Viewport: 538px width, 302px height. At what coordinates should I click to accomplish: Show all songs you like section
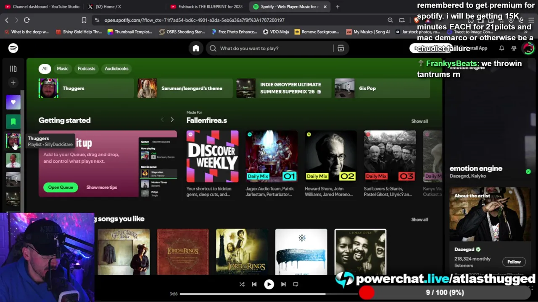419,220
